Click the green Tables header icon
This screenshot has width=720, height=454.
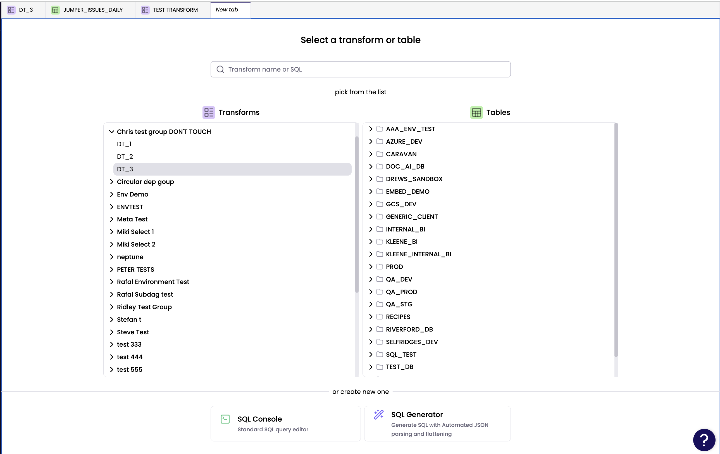pos(476,113)
